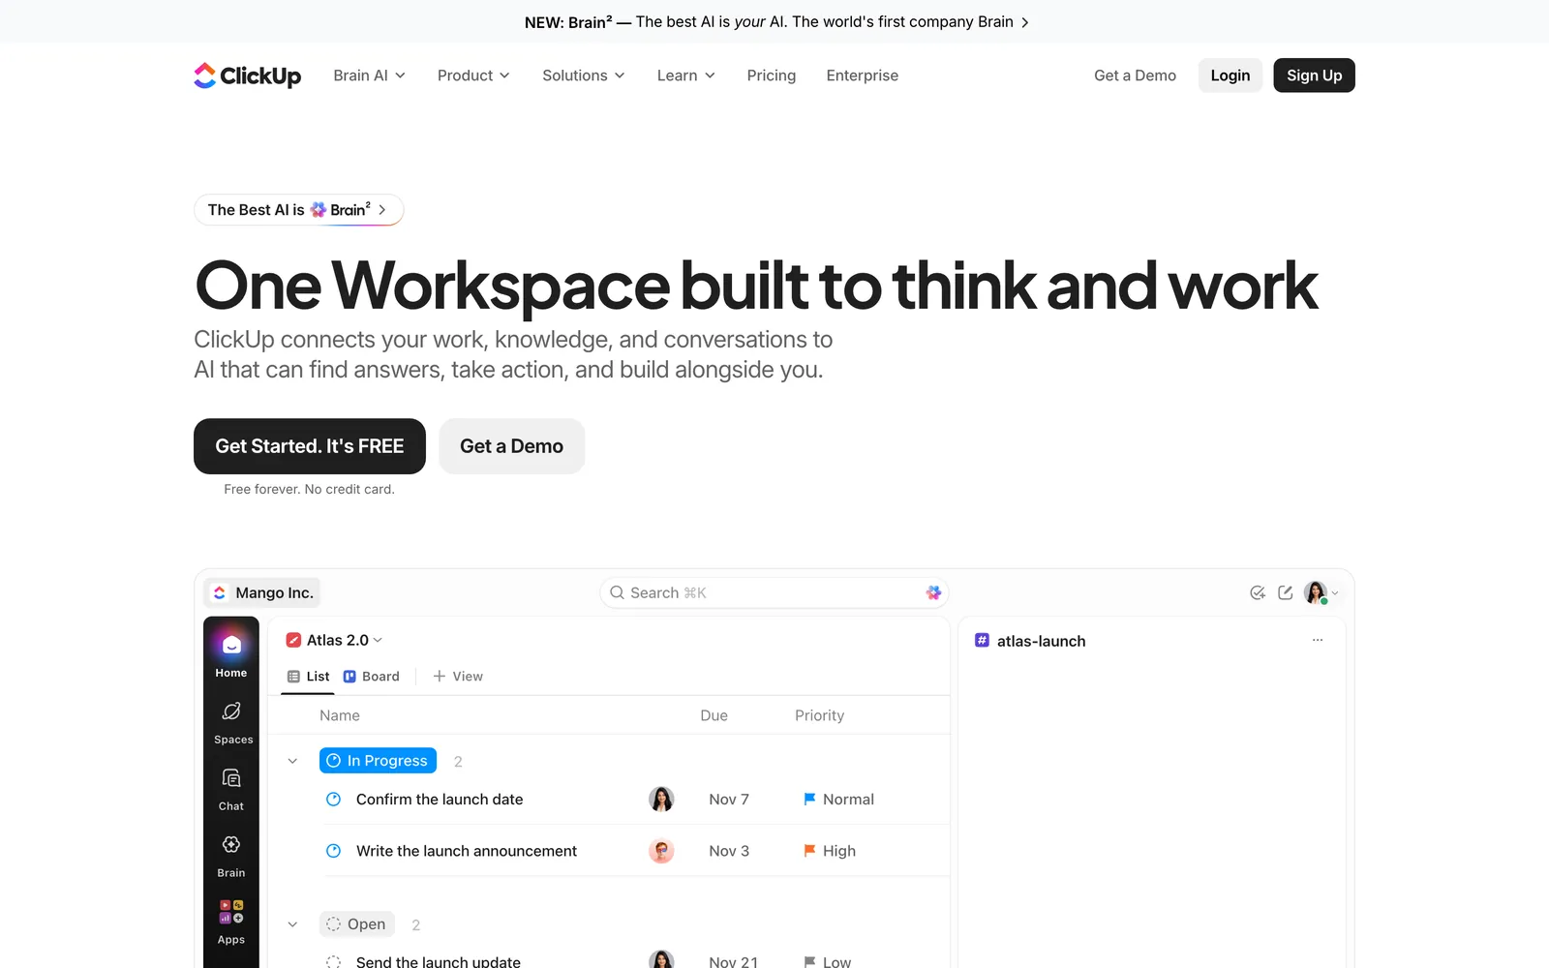Click the Login button
The height and width of the screenshot is (968, 1549).
tap(1230, 76)
